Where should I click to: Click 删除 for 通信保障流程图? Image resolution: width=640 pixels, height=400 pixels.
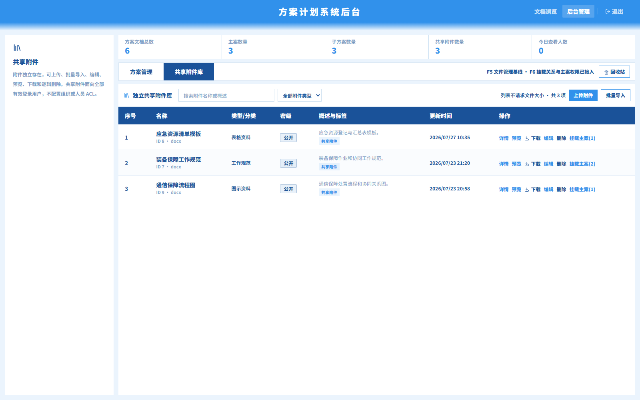click(561, 190)
